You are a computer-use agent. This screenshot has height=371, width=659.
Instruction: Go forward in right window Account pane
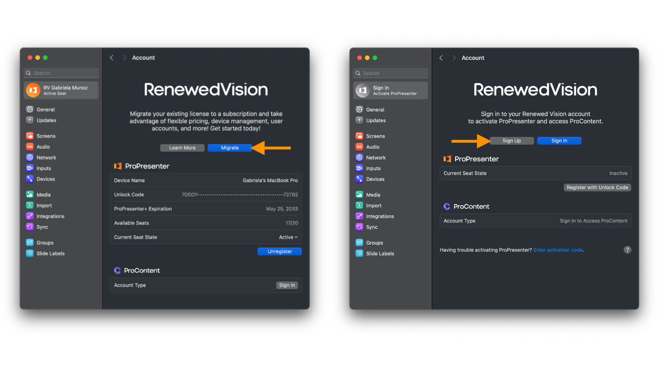454,58
